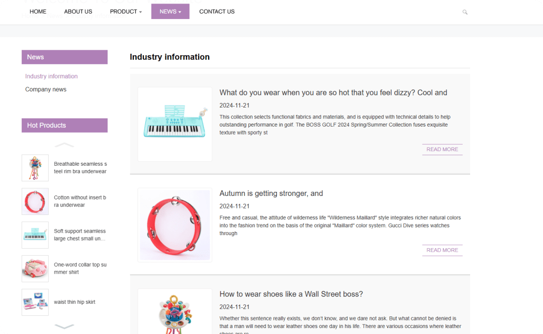
Task: Open 'One-word collar top summer shirt' link
Action: click(x=80, y=268)
